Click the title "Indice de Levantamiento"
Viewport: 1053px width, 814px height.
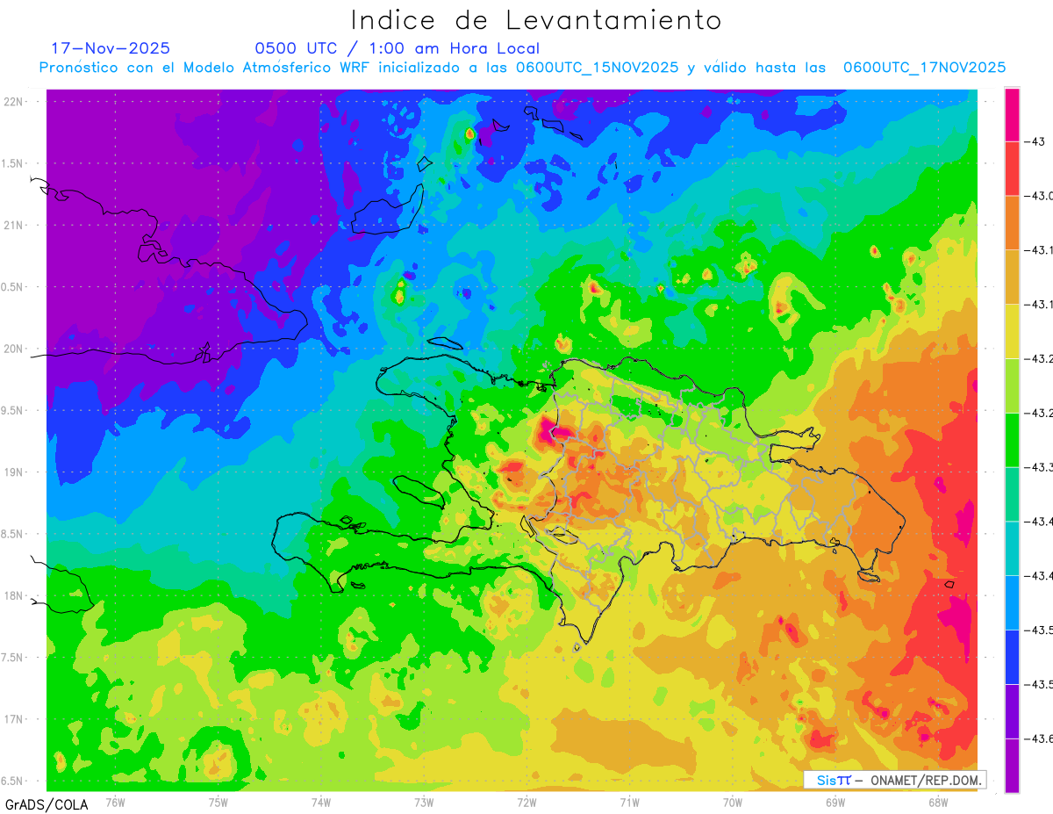536,20
